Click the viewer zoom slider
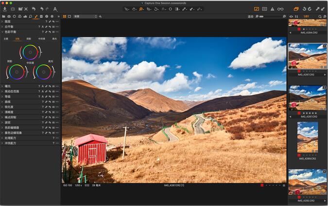 point(270,16)
